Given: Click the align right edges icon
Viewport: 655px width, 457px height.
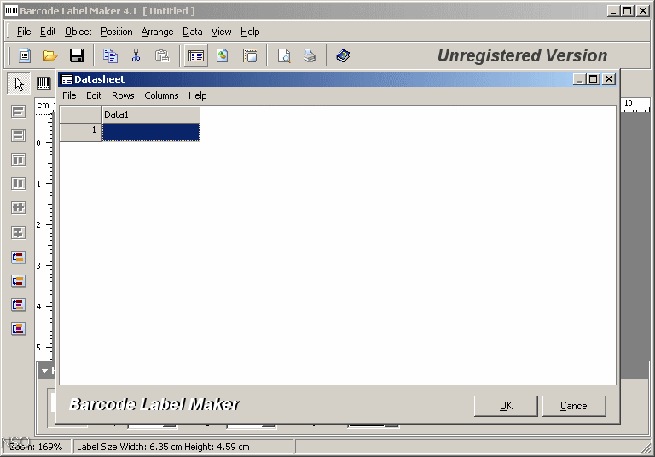Looking at the screenshot, I should click(19, 136).
